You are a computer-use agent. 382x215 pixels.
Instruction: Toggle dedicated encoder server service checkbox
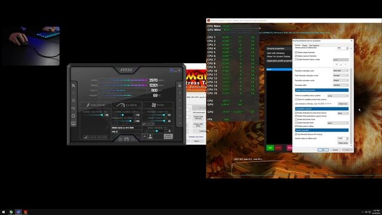click(x=296, y=113)
